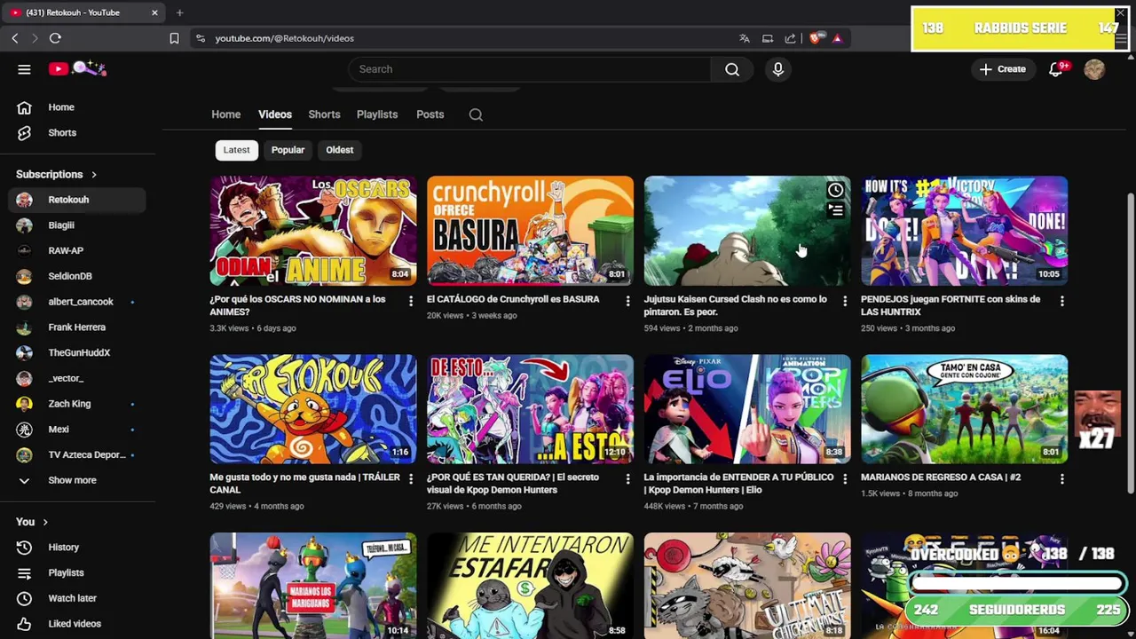Open the notifications bell

(x=1056, y=69)
